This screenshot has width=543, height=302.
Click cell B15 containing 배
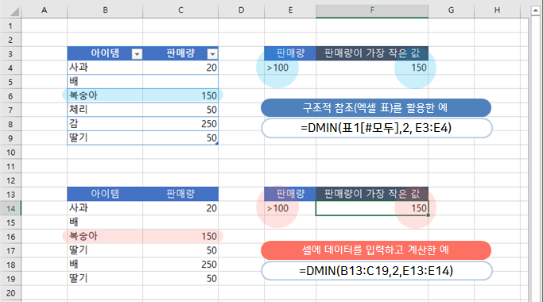pos(105,223)
